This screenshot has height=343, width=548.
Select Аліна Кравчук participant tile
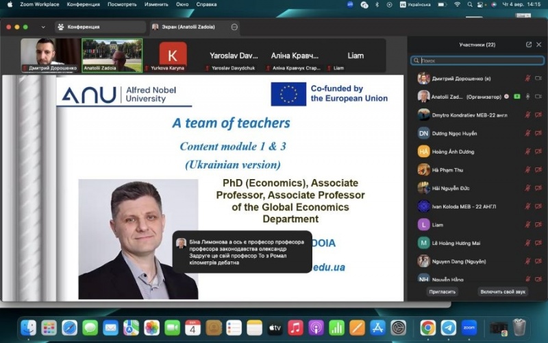tap(295, 56)
